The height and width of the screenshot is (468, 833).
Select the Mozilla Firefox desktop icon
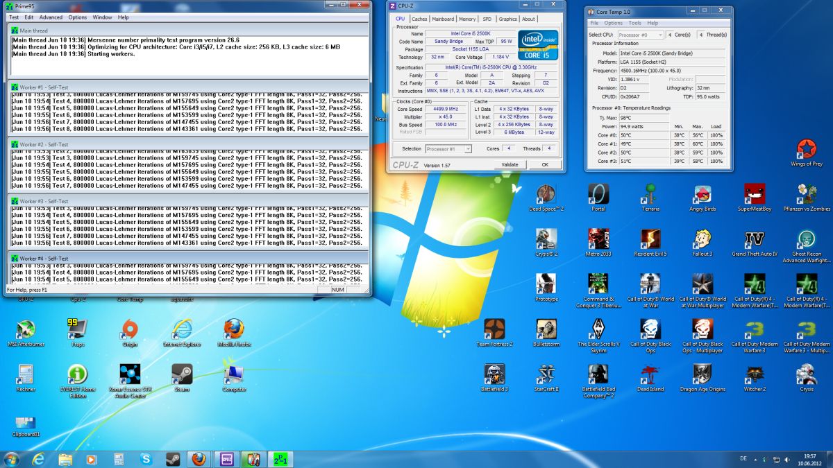pos(234,333)
